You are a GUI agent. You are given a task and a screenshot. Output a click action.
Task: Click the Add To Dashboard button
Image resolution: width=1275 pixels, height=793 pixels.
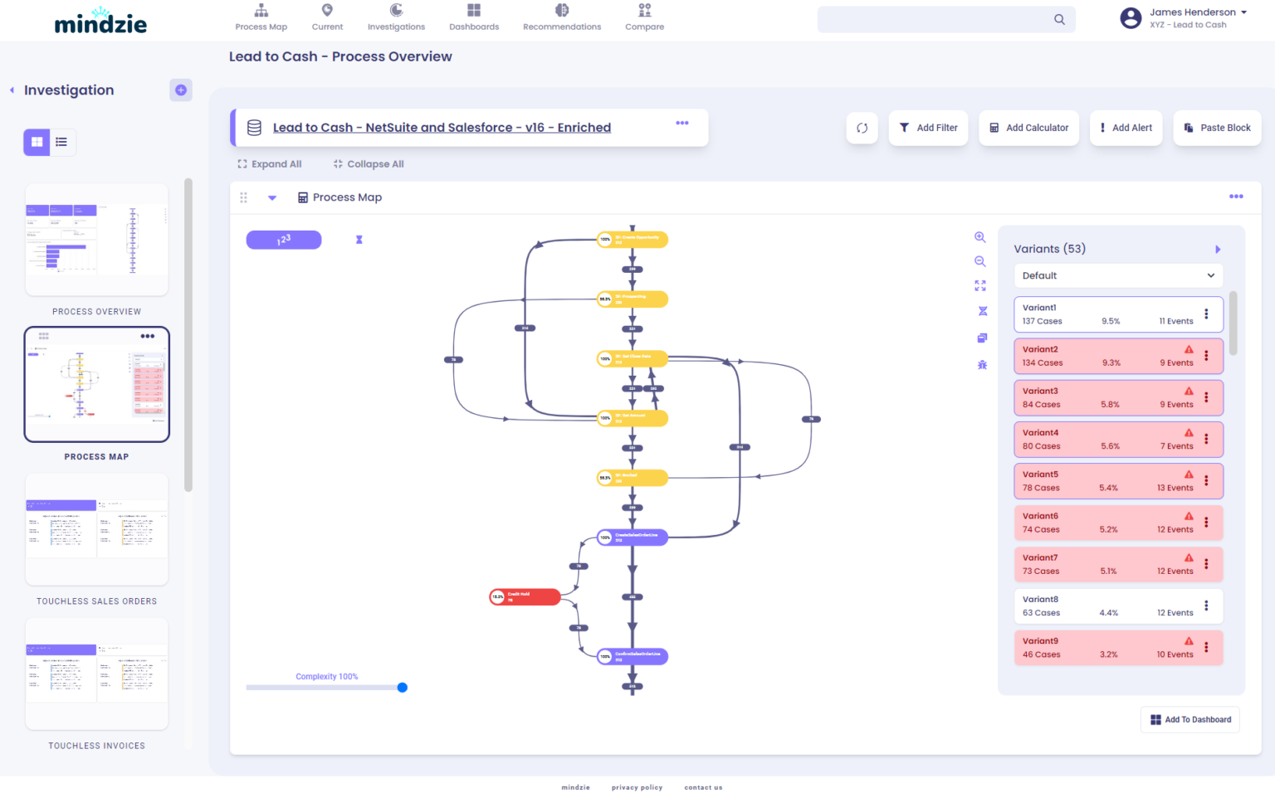(x=1190, y=719)
